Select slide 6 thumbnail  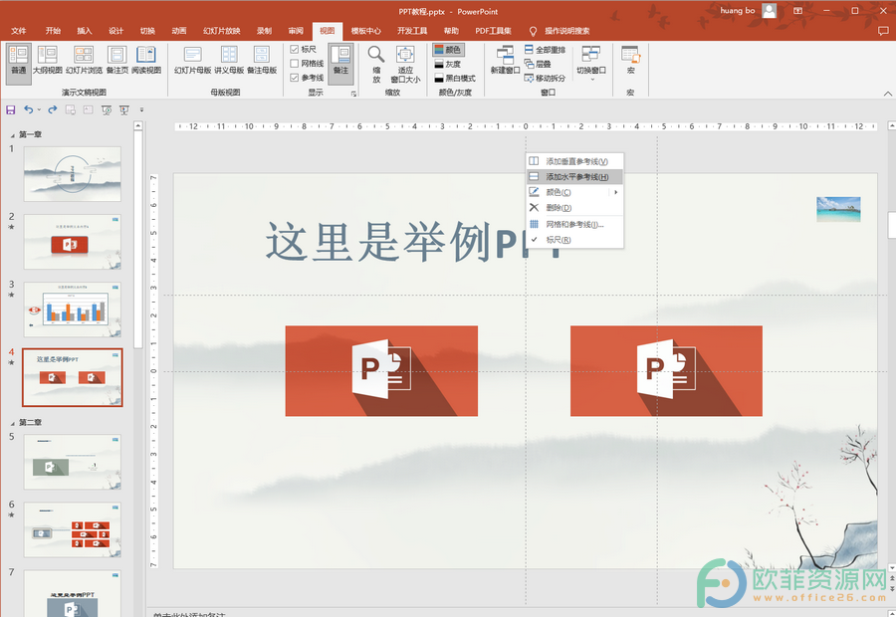point(72,529)
